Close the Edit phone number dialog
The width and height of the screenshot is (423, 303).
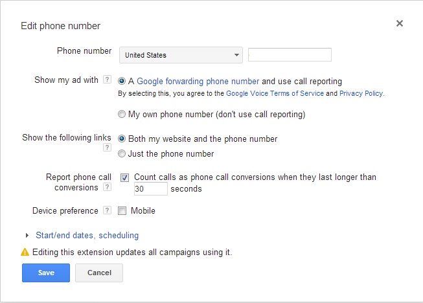[400, 23]
